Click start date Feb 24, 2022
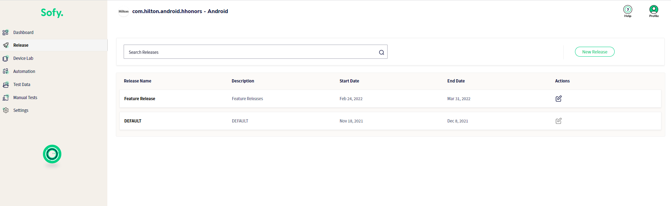Image resolution: width=671 pixels, height=206 pixels. [x=351, y=99]
